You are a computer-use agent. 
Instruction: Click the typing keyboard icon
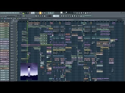click(36, 16)
